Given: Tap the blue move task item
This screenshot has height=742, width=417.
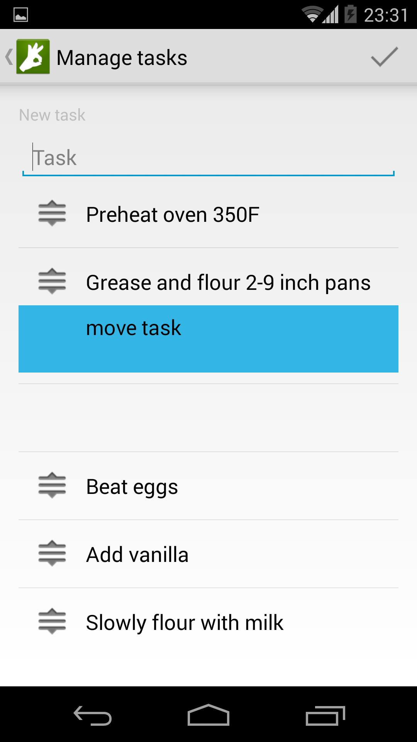Looking at the screenshot, I should [208, 339].
